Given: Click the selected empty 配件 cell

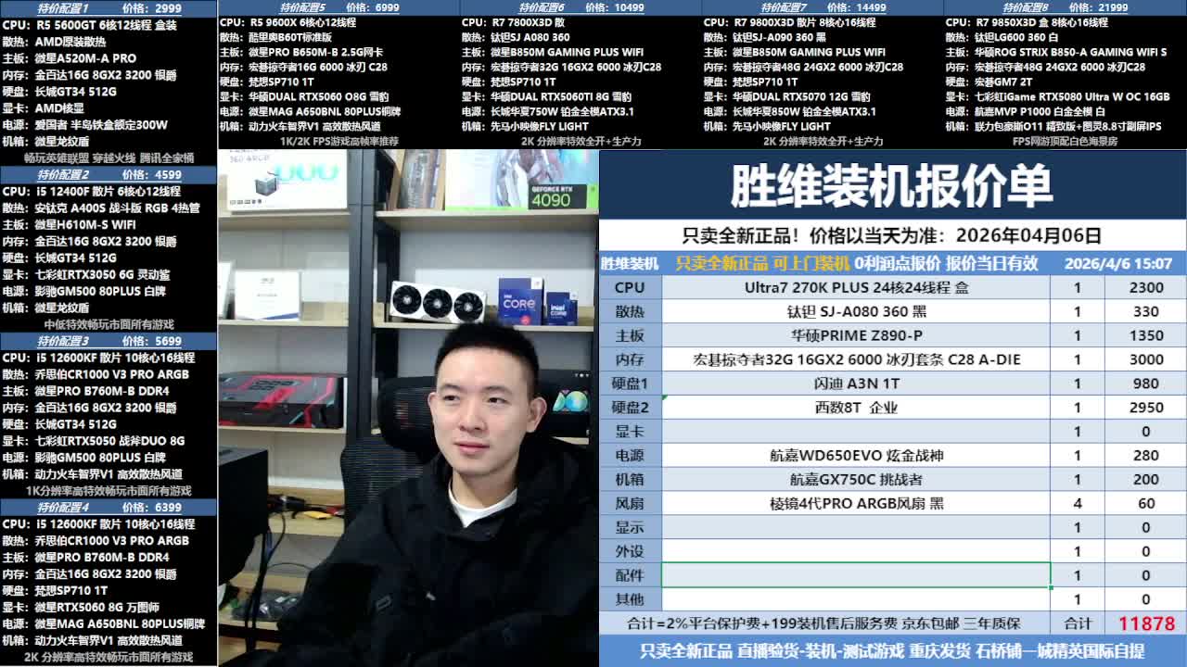Looking at the screenshot, I should click(855, 575).
